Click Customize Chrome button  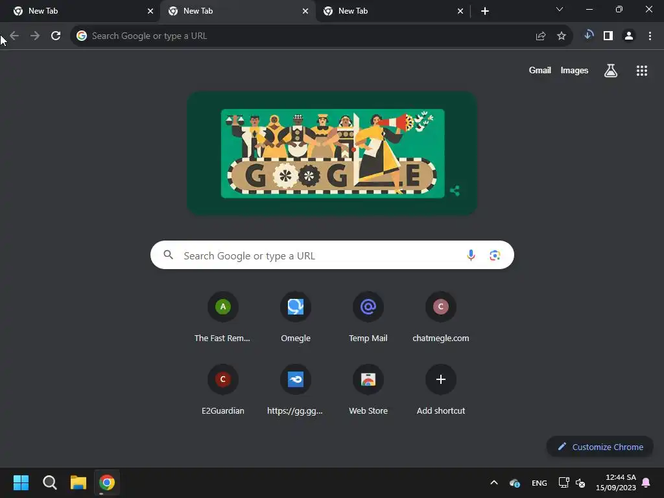(x=600, y=447)
